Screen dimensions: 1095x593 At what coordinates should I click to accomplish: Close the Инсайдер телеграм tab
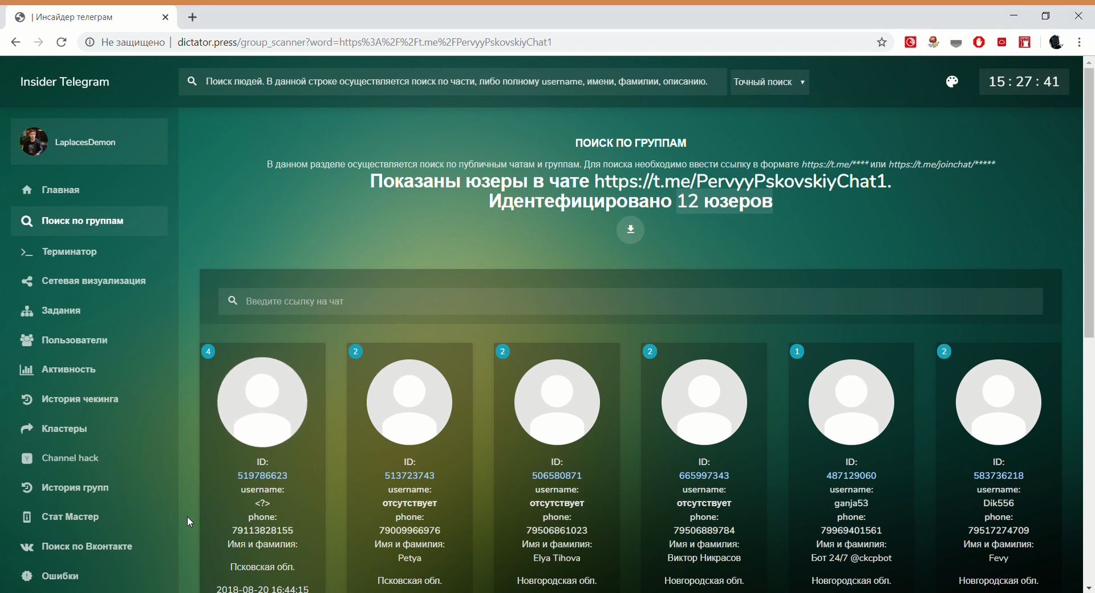coord(165,17)
